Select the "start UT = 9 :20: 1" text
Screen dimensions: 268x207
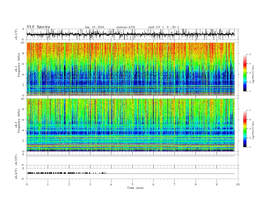coord(163,27)
